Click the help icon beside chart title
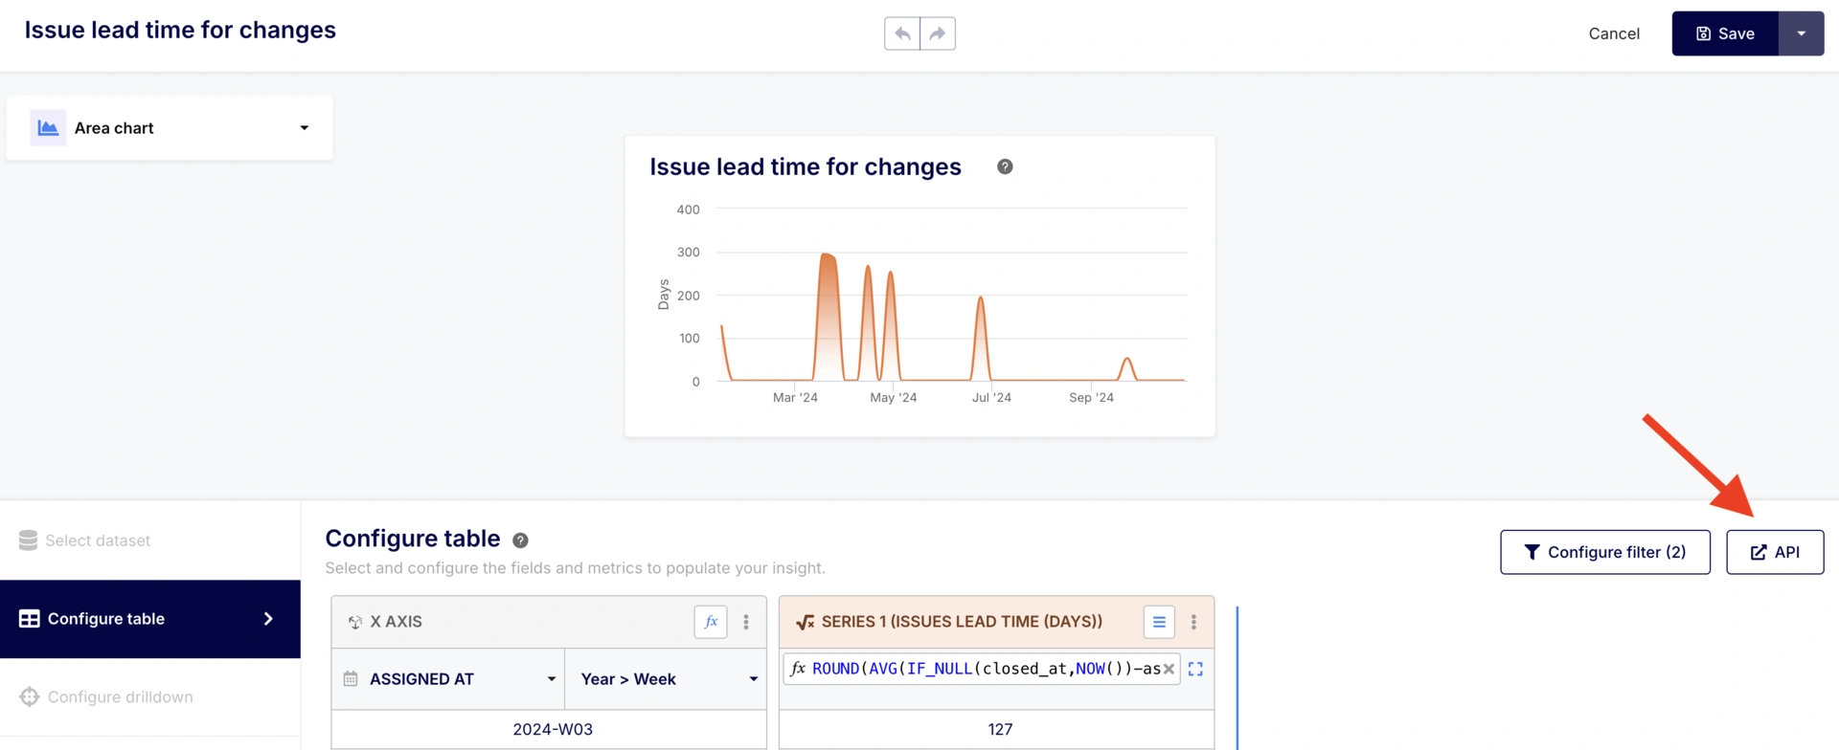1839x750 pixels. 1005,166
